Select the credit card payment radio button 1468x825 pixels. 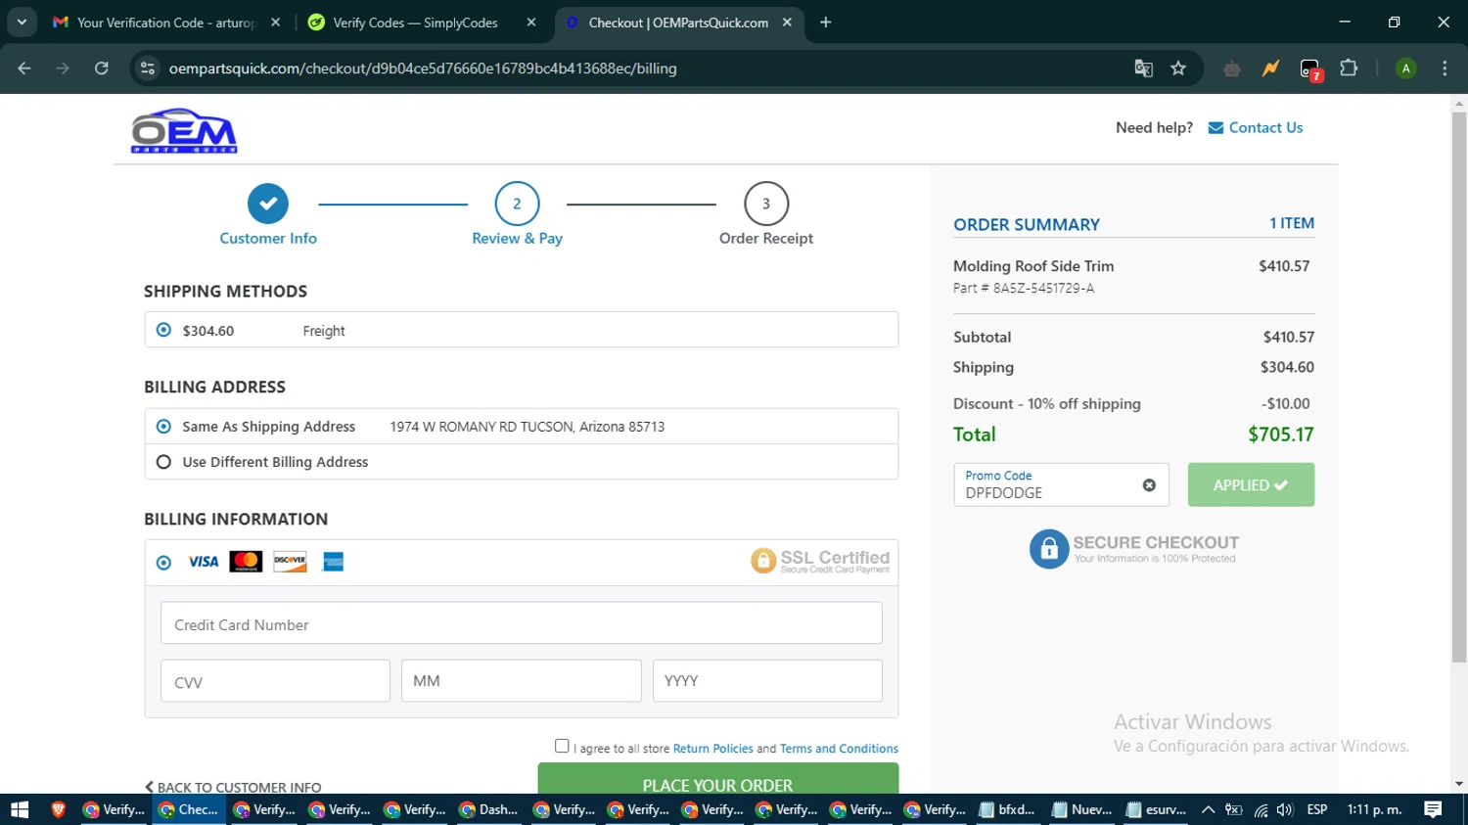(x=163, y=563)
